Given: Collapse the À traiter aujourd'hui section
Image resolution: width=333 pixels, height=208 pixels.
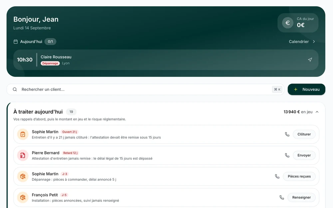Looking at the screenshot, I should coord(317,112).
